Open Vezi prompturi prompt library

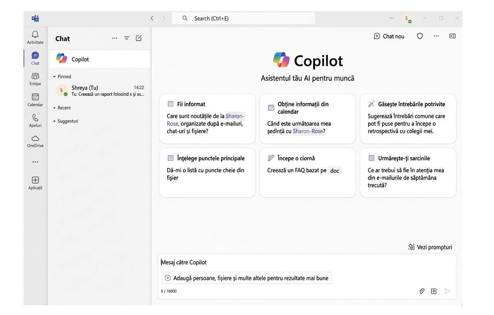click(x=430, y=247)
